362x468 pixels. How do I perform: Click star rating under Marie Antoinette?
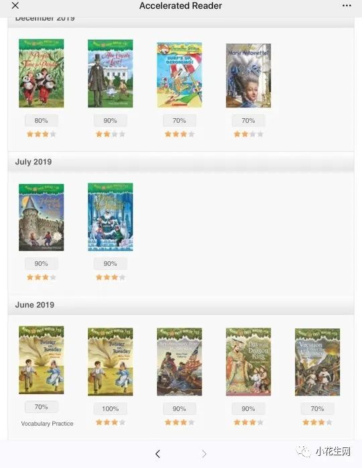tap(249, 134)
